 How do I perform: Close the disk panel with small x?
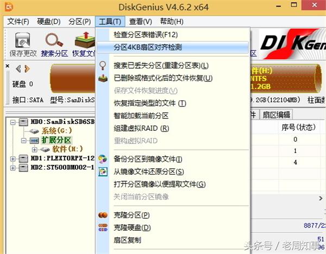[8, 66]
